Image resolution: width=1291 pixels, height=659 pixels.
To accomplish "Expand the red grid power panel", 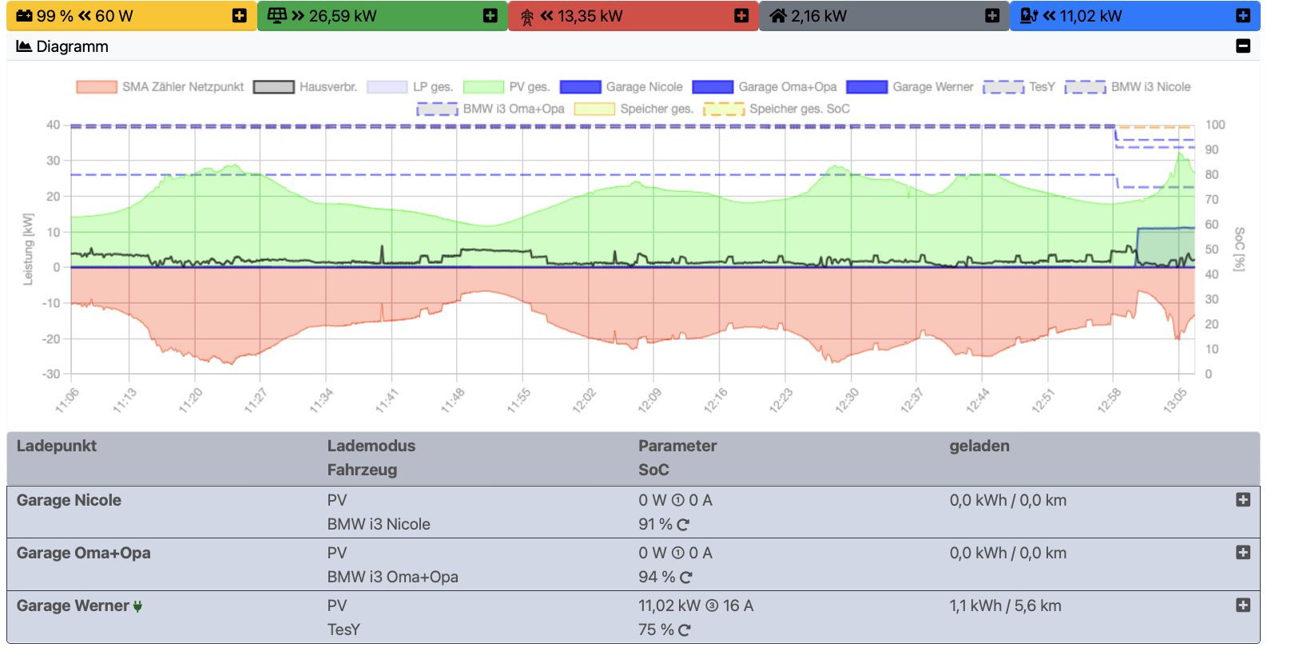I will [x=741, y=16].
